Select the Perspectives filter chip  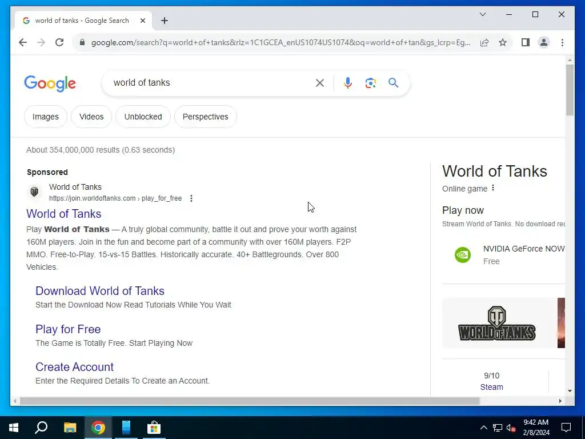pyautogui.click(x=206, y=117)
